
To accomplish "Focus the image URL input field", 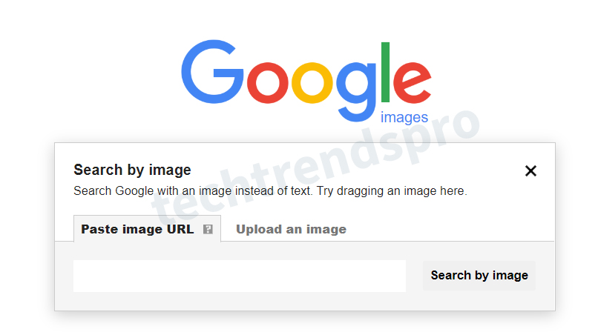I will (x=240, y=276).
